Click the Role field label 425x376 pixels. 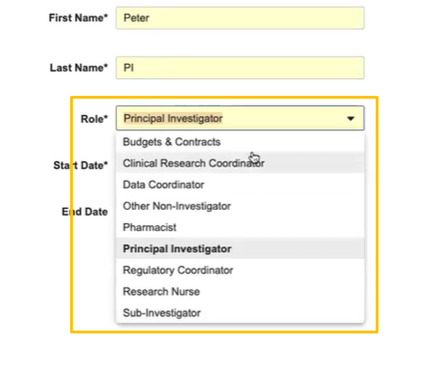(x=94, y=119)
